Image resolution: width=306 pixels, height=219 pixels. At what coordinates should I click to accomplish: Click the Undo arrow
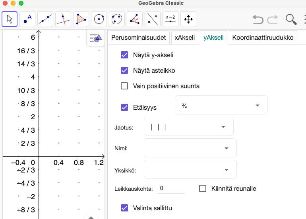(x=258, y=19)
